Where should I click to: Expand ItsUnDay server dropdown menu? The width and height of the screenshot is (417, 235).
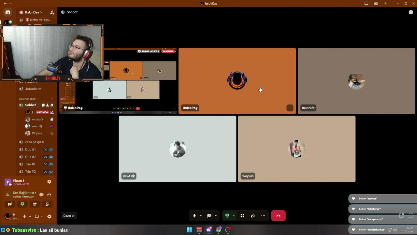[34, 12]
